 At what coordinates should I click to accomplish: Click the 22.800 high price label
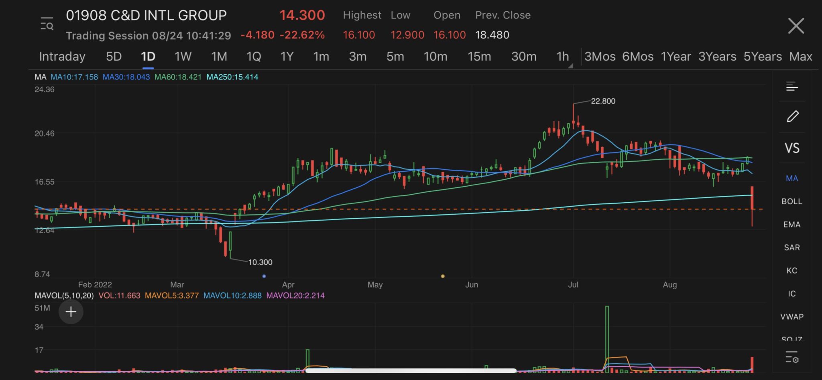coord(603,101)
